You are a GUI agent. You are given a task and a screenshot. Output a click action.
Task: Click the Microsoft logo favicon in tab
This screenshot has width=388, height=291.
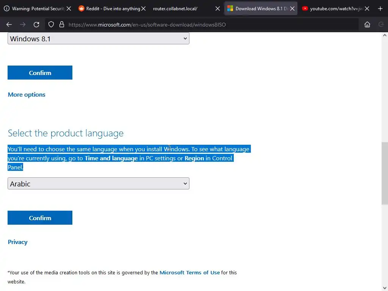point(230,8)
